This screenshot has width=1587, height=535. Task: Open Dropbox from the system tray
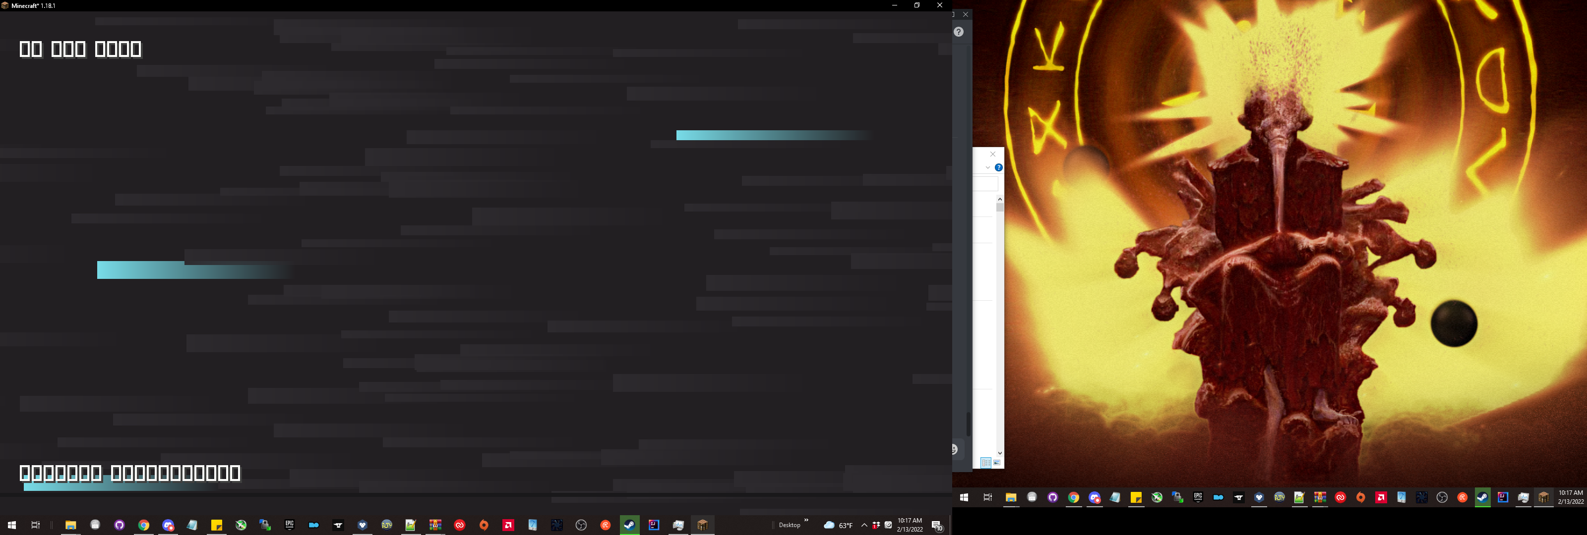[875, 525]
